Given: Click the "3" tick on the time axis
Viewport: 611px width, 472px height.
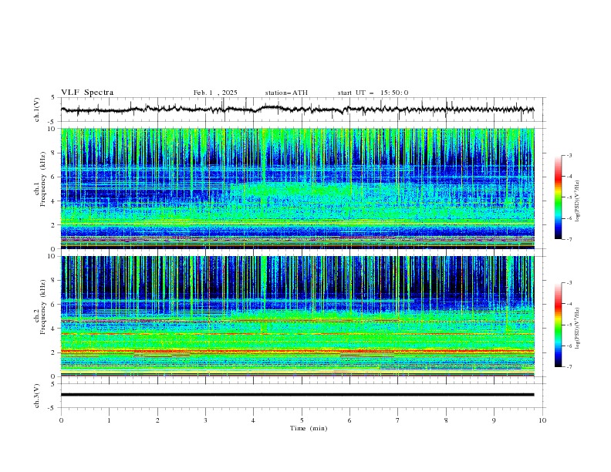Looking at the screenshot, I should point(205,420).
